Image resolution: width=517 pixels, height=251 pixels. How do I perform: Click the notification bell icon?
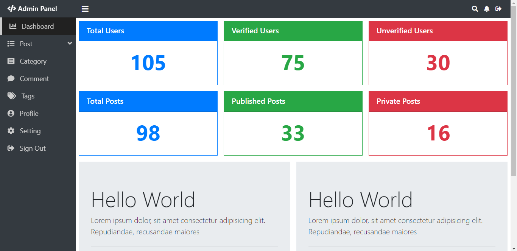coord(487,8)
